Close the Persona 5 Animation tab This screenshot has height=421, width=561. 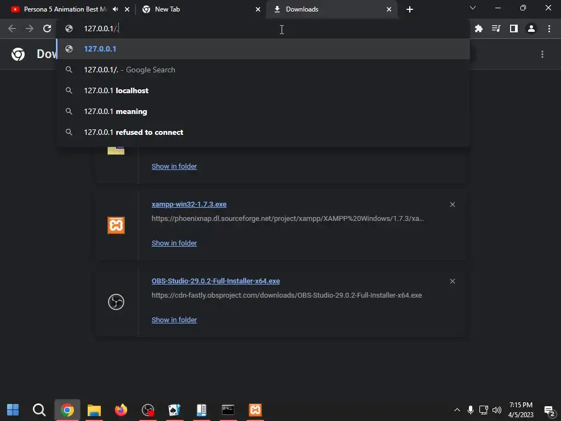(x=127, y=9)
